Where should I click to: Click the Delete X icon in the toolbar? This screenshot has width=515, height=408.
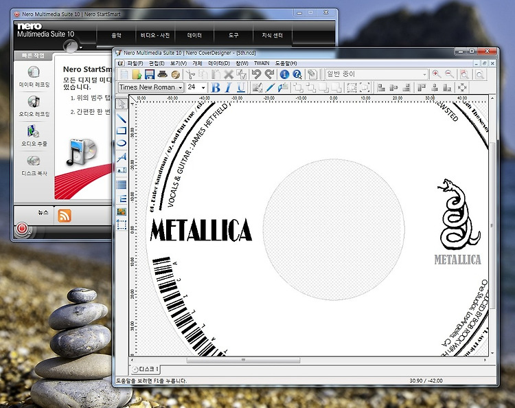229,74
